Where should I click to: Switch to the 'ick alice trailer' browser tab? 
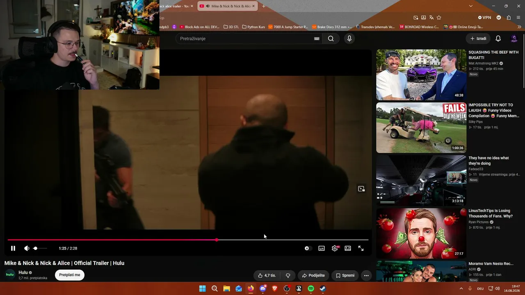[174, 6]
